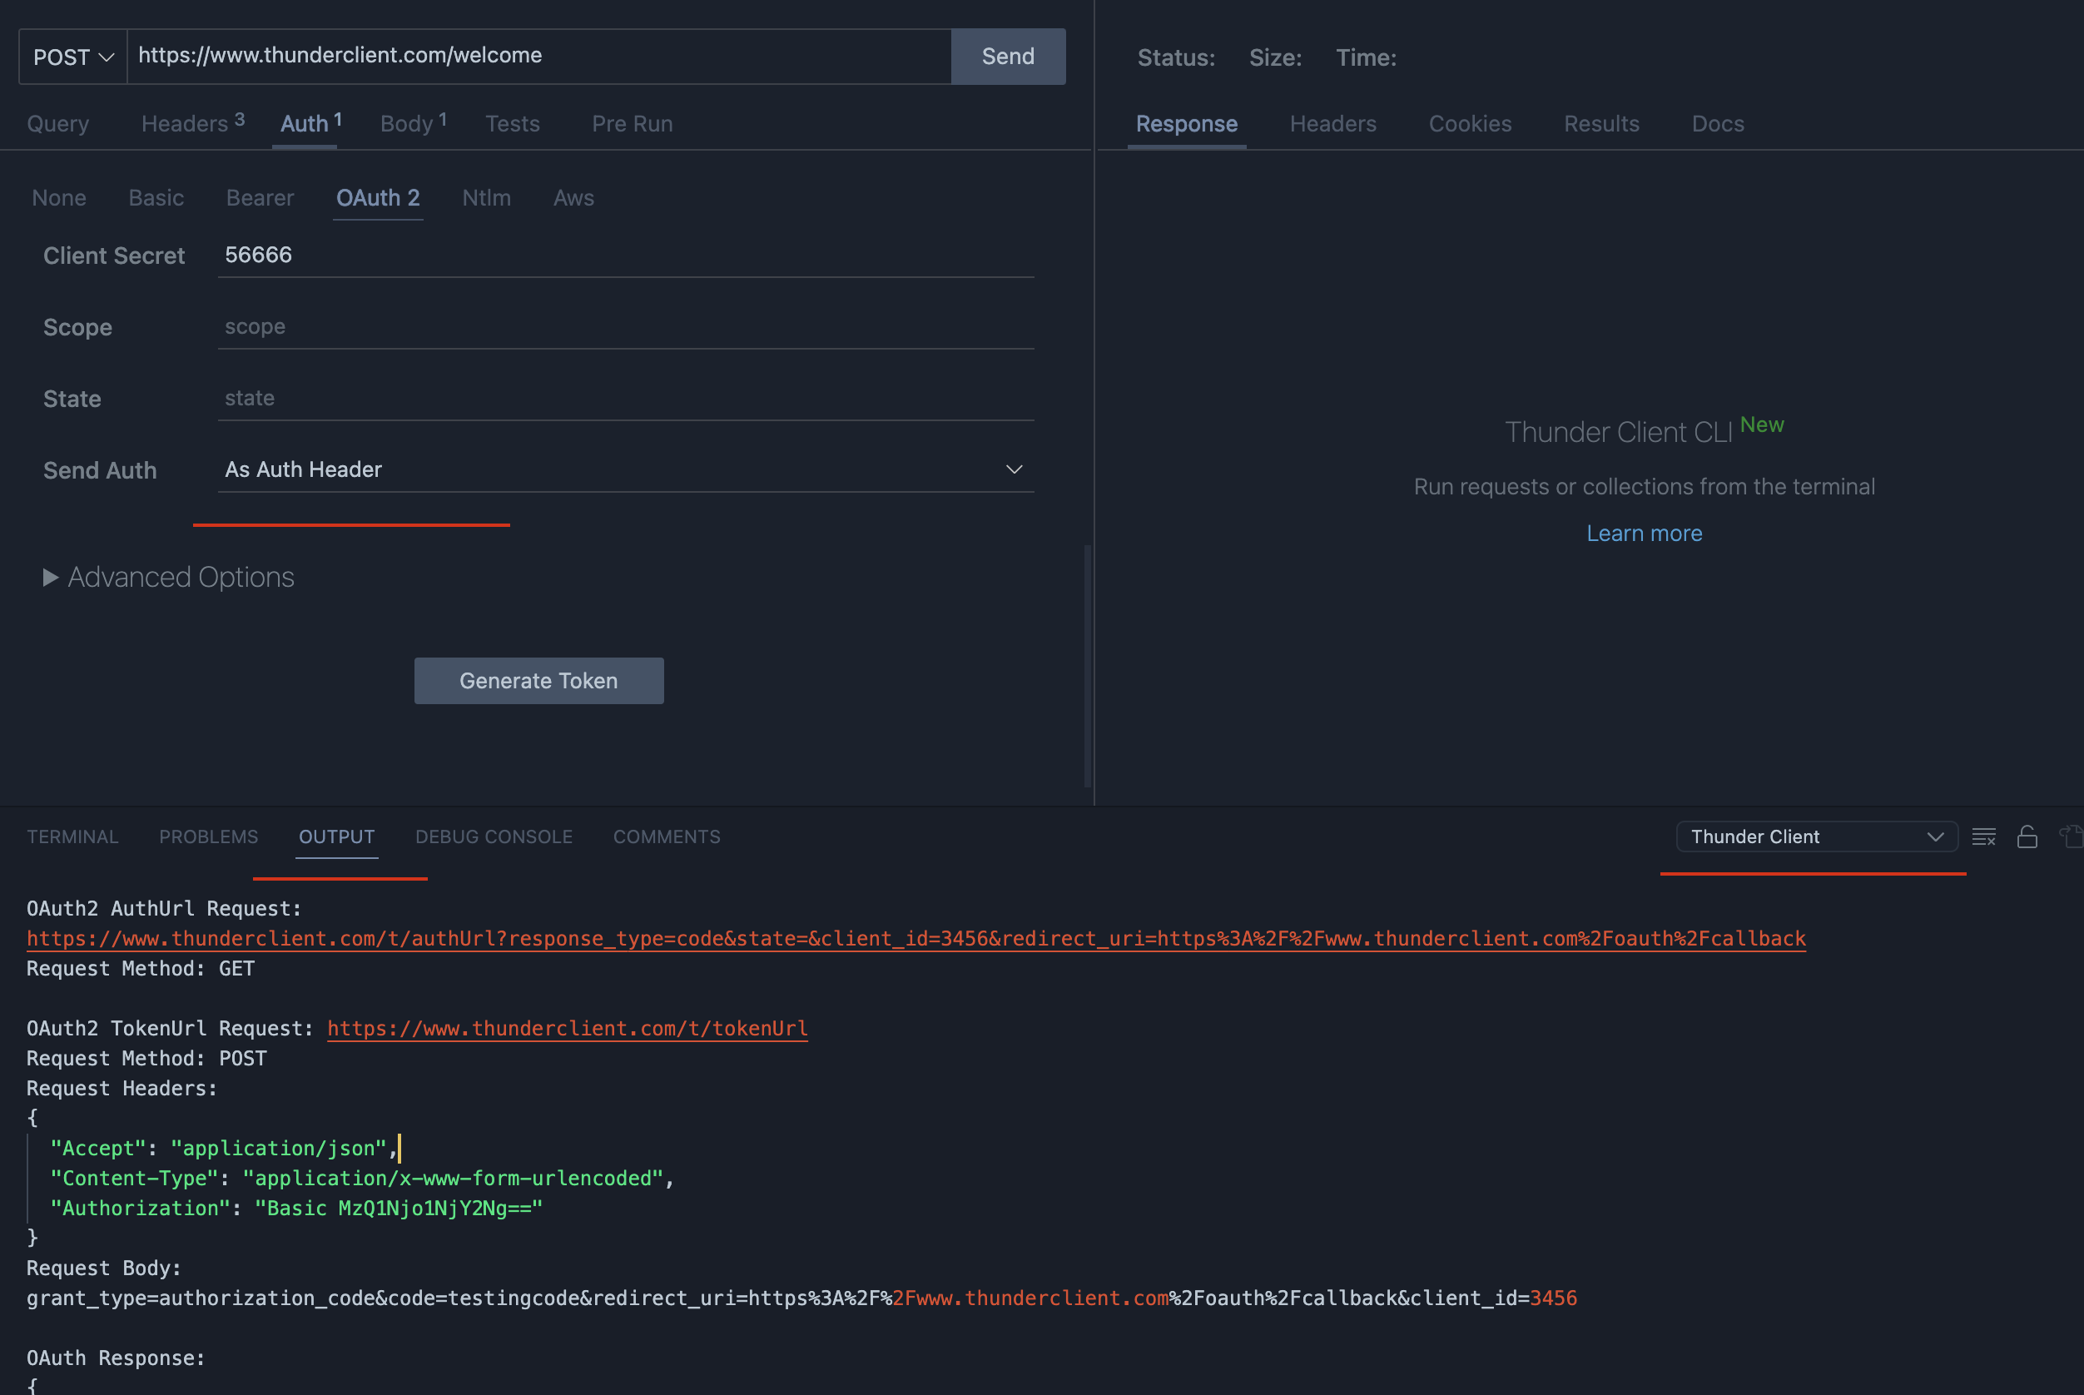Clear the output panel contents

[1984, 837]
